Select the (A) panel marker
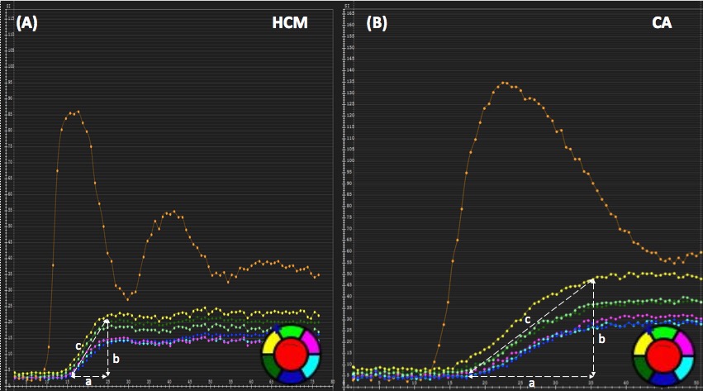Image resolution: width=703 pixels, height=391 pixels. click(26, 24)
